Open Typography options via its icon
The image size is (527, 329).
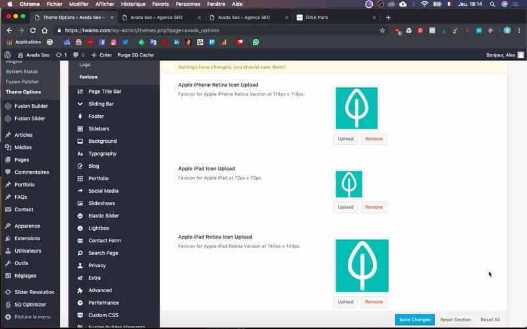pos(80,154)
